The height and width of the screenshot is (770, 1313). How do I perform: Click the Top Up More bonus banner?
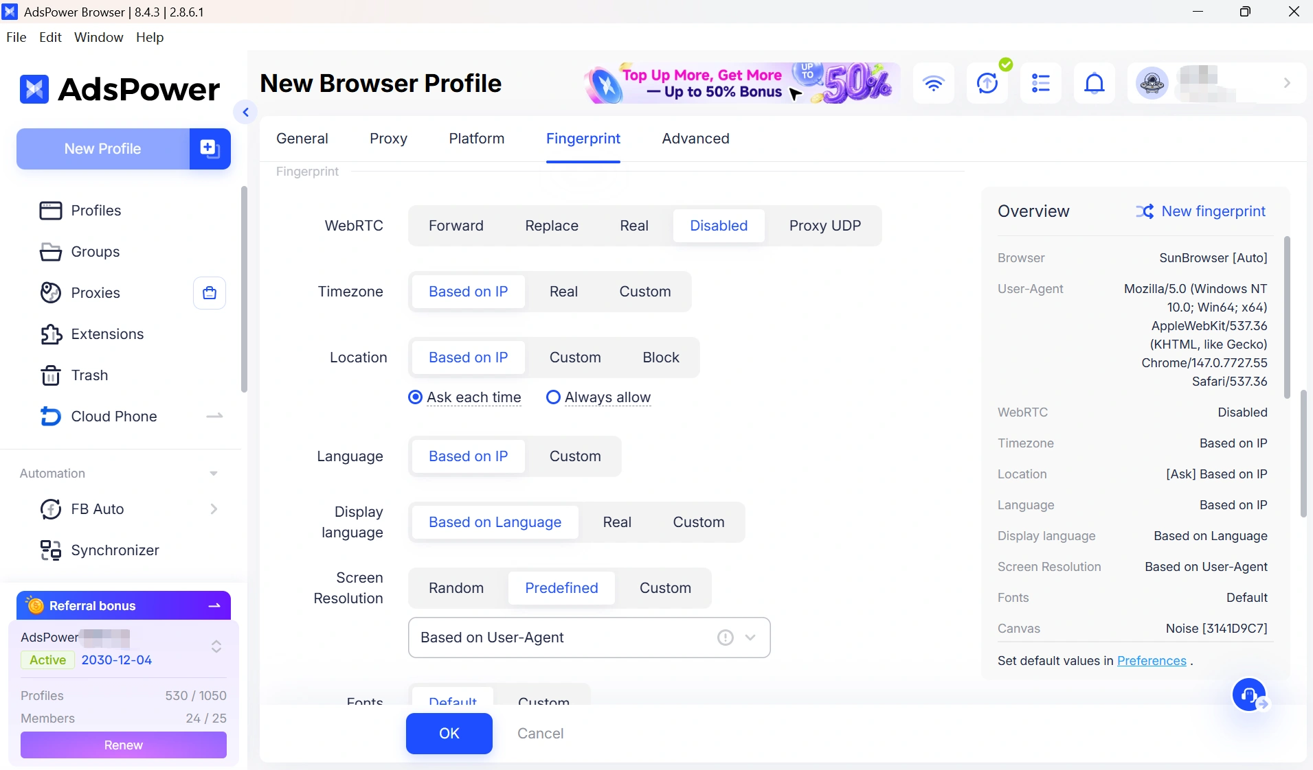pyautogui.click(x=742, y=83)
